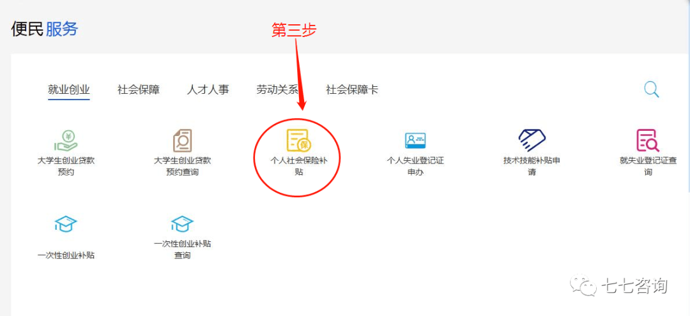This screenshot has height=316, width=690.
Task: Open the 大学生创业贷款预约 link text
Action: 66,166
